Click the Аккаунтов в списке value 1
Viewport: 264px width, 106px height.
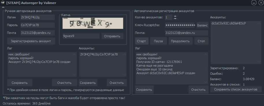244,84
